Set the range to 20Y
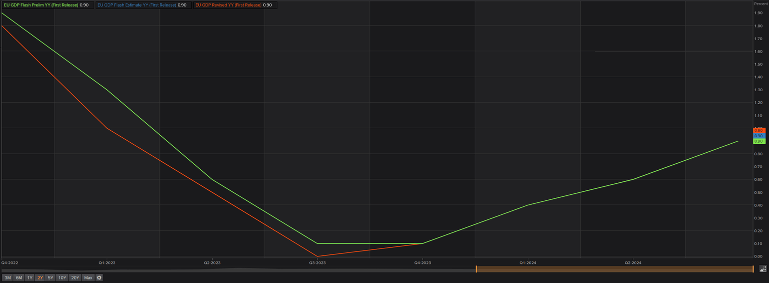769x283 pixels. 75,277
